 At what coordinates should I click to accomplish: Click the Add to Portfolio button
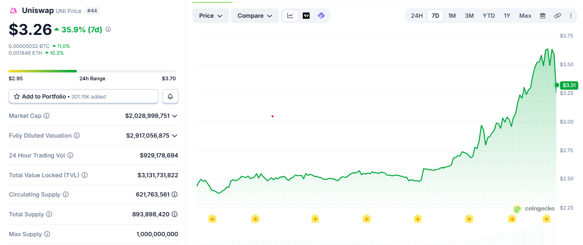[x=84, y=96]
